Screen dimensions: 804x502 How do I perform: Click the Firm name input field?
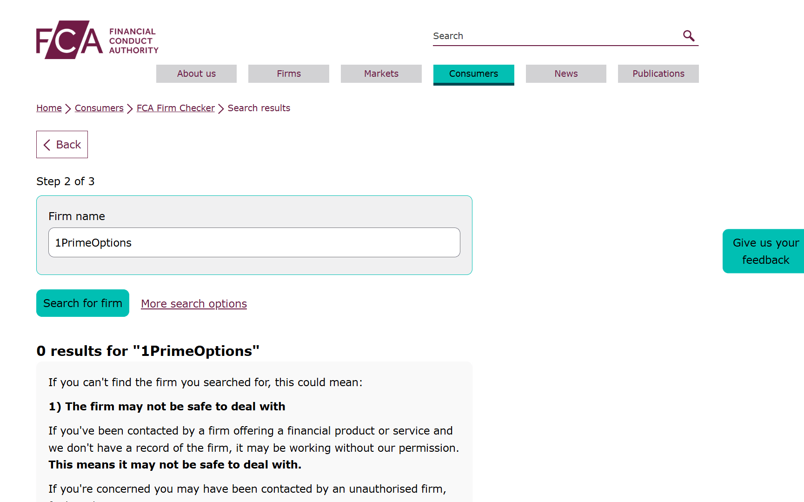tap(254, 242)
